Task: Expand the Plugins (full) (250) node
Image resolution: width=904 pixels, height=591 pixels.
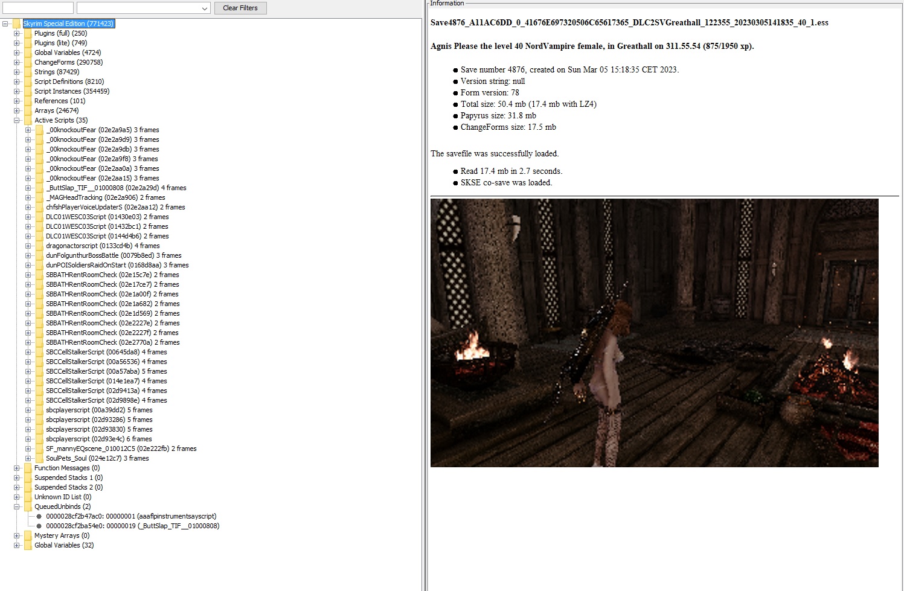Action: click(x=17, y=33)
